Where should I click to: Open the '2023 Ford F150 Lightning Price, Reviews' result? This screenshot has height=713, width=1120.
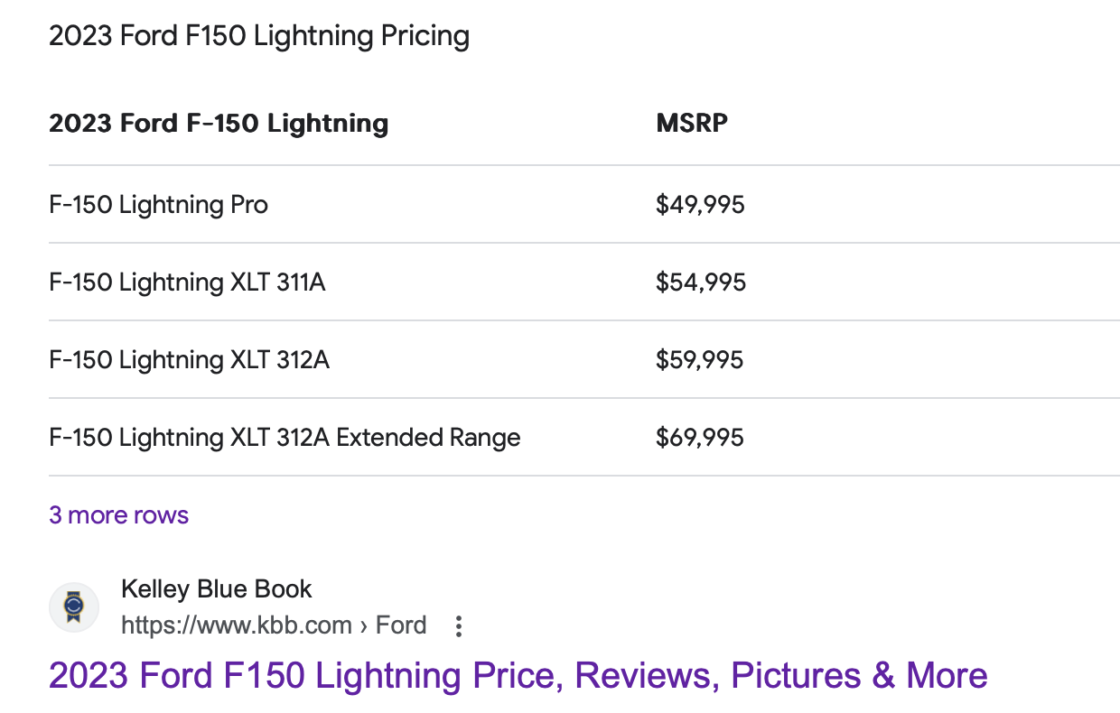tap(518, 675)
